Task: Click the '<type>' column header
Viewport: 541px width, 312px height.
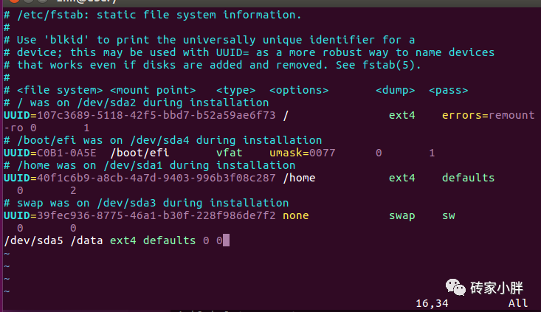Action: pyautogui.click(x=236, y=90)
